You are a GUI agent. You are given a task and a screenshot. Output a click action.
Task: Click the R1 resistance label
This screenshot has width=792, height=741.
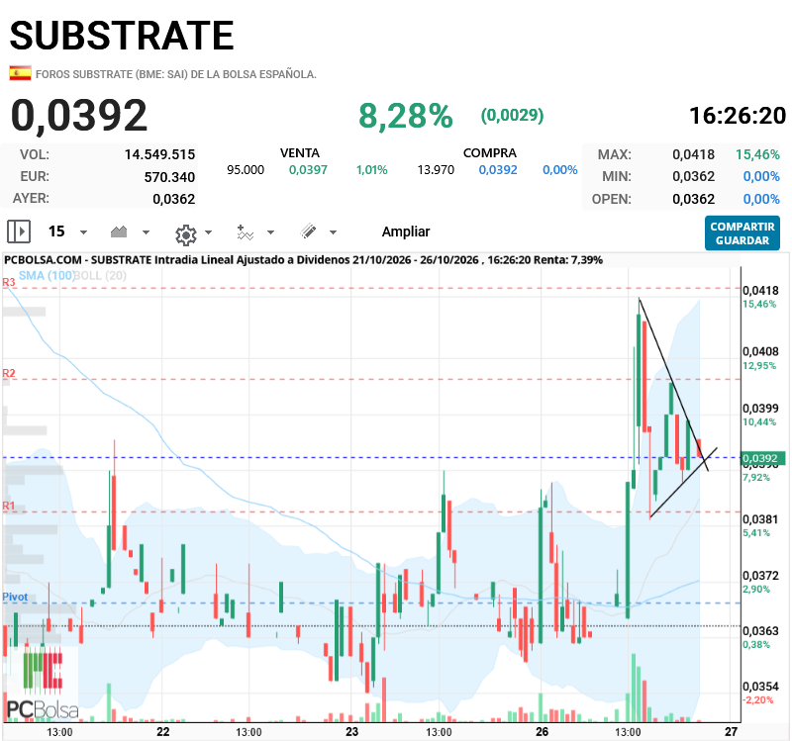point(9,506)
